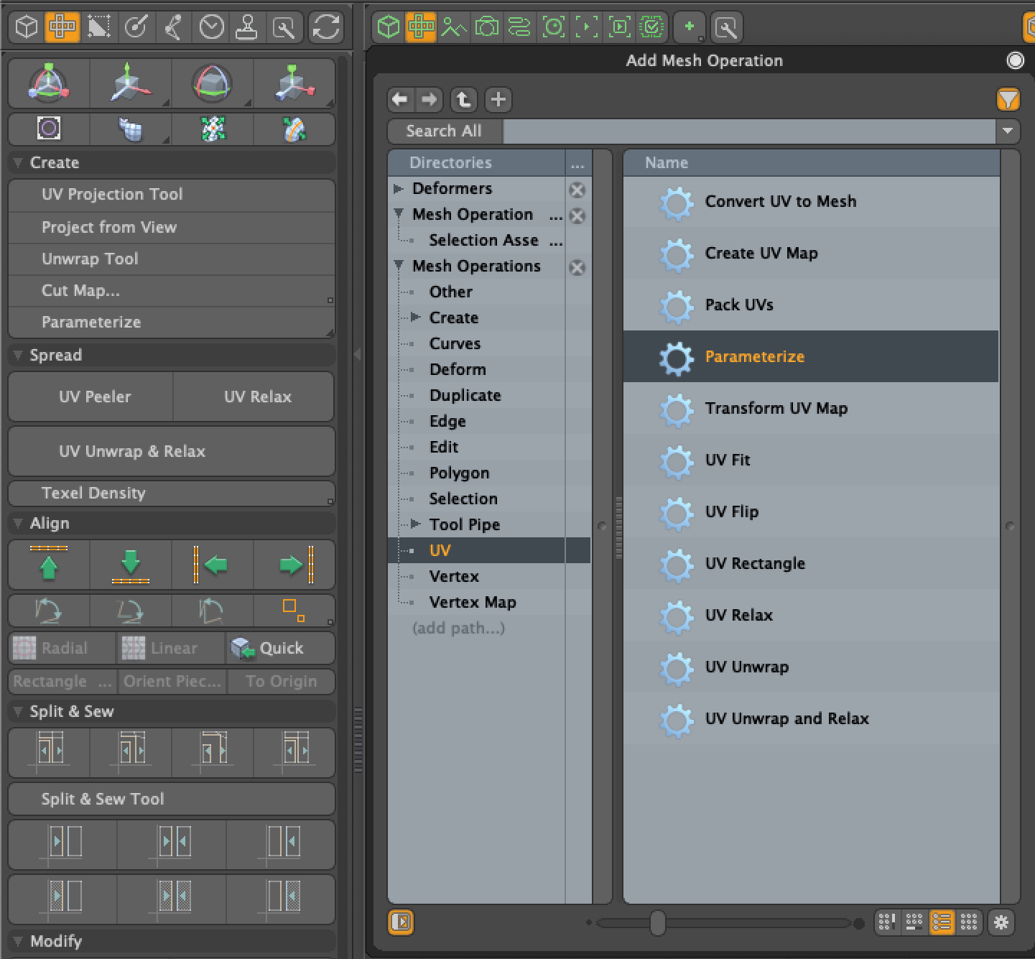The image size is (1035, 959).
Task: Expand the Deformers directory
Action: (x=399, y=189)
